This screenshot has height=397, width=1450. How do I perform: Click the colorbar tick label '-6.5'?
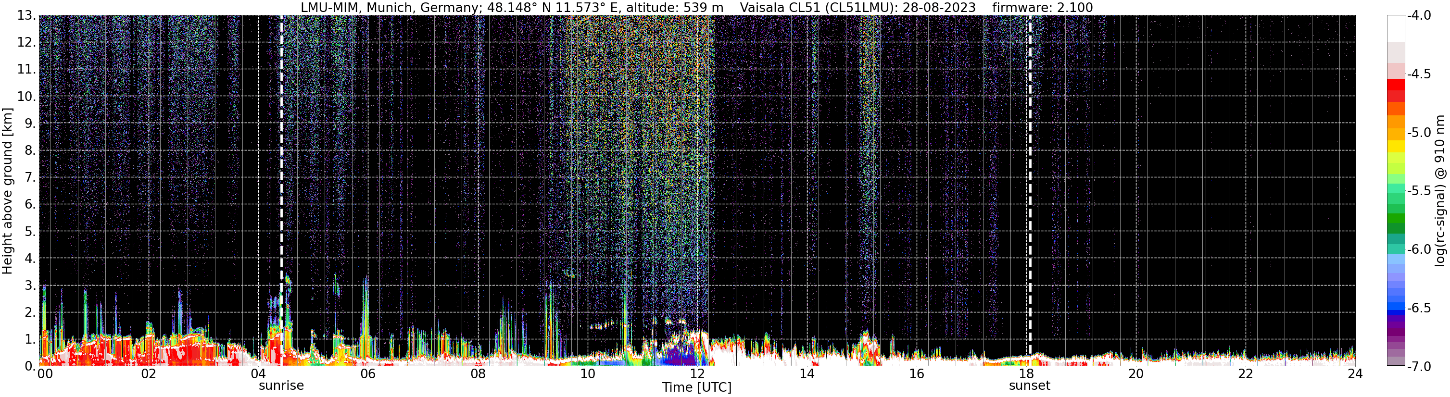pyautogui.click(x=1419, y=308)
